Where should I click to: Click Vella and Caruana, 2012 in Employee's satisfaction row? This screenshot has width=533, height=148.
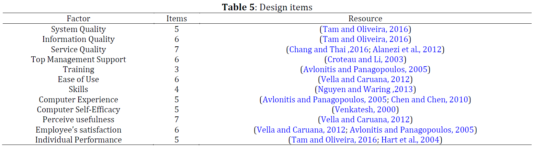click(x=301, y=130)
